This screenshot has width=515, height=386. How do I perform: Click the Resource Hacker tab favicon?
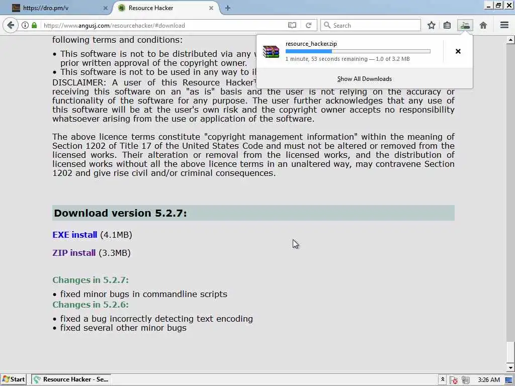[122, 8]
